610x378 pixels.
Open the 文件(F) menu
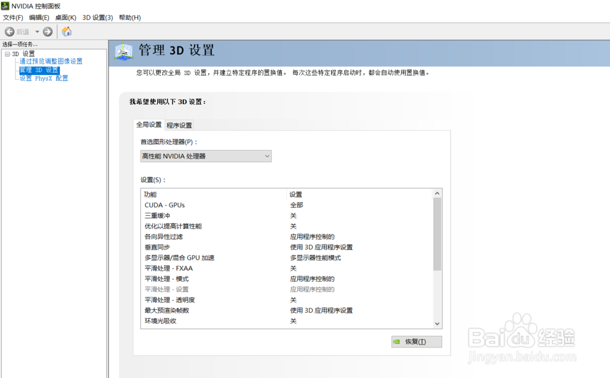point(13,18)
